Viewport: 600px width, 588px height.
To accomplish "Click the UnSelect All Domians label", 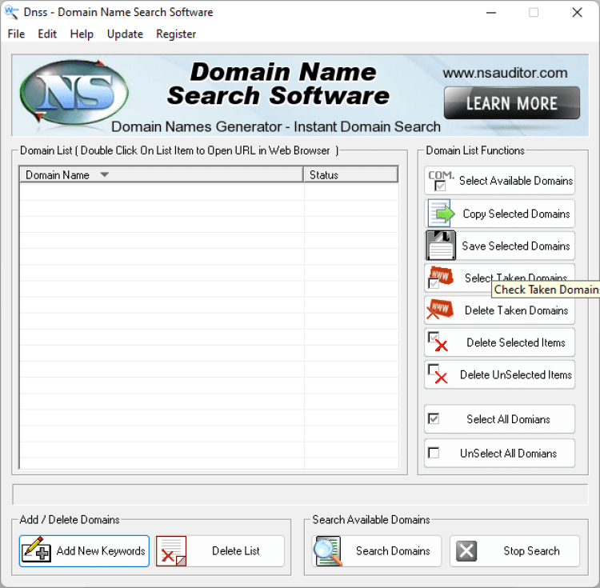I will (x=508, y=454).
